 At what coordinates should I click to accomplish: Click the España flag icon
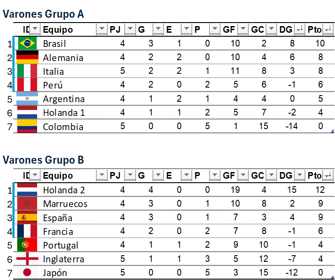27,218
